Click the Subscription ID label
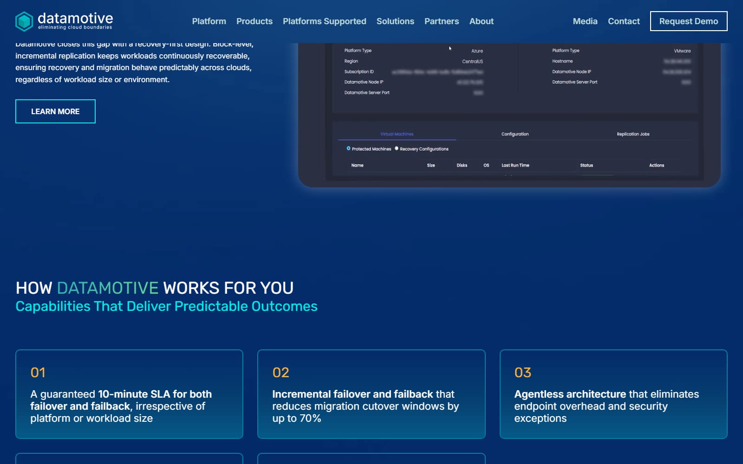The height and width of the screenshot is (464, 743). (x=359, y=72)
